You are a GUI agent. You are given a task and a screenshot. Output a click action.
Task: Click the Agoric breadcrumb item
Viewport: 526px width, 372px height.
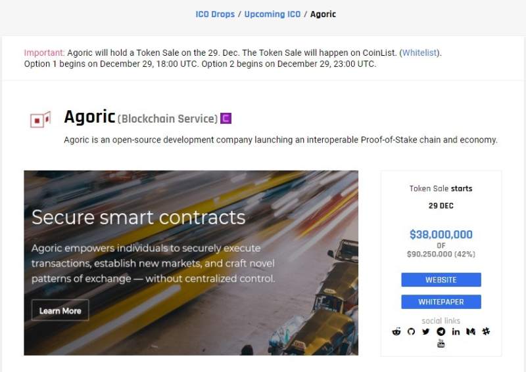tap(323, 14)
